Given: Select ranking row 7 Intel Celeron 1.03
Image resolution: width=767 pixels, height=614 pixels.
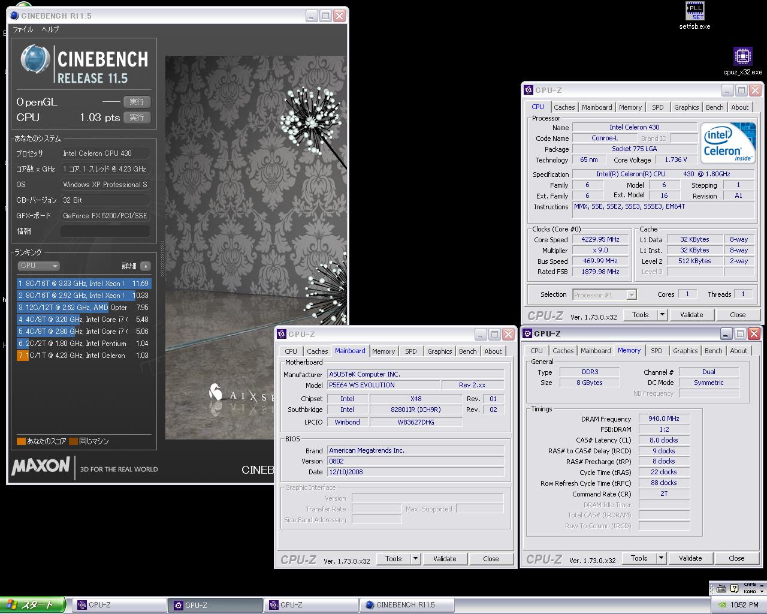Looking at the screenshot, I should [x=84, y=356].
